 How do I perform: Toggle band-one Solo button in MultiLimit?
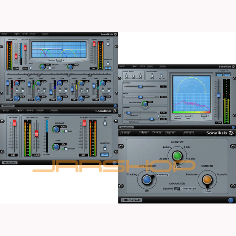(23, 91)
